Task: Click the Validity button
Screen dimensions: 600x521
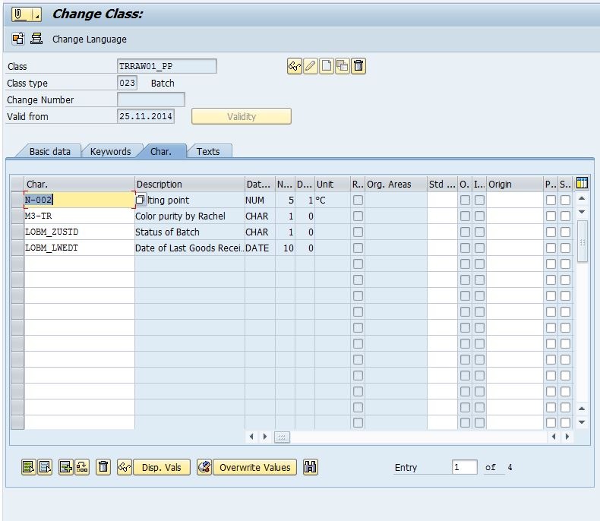Action: tap(241, 116)
